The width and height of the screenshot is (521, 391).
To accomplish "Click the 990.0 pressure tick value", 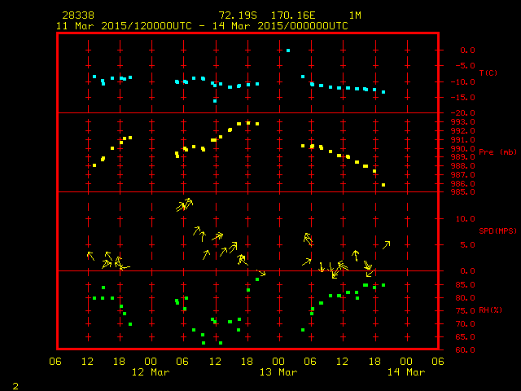I will pos(462,148).
